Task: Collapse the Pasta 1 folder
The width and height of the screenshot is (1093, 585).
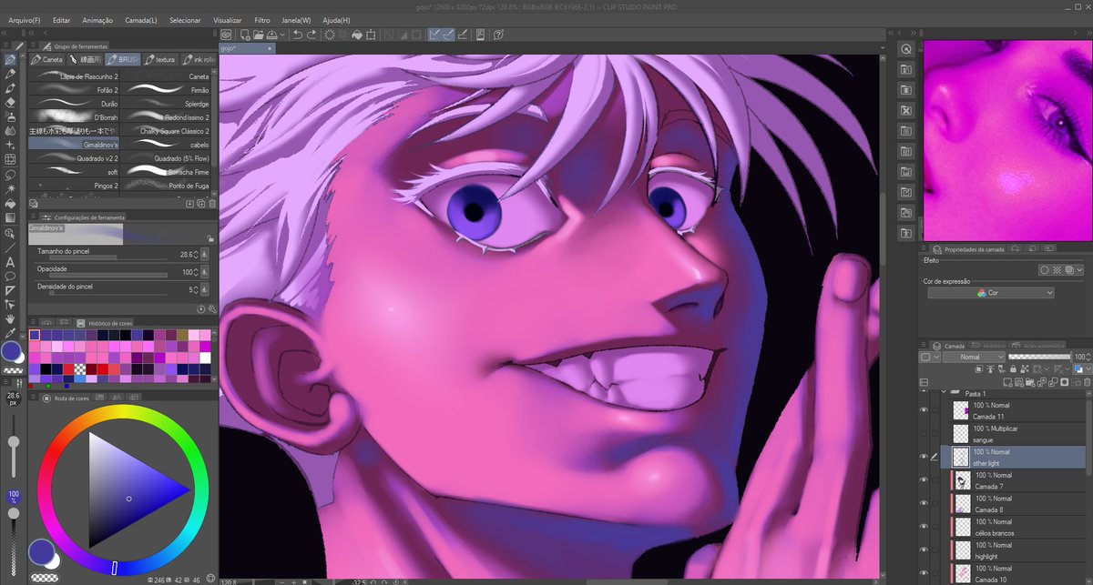Action: point(945,393)
